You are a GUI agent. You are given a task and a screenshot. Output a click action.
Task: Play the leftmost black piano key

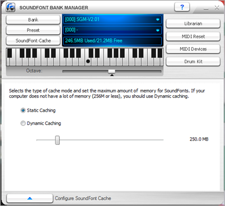10,53
